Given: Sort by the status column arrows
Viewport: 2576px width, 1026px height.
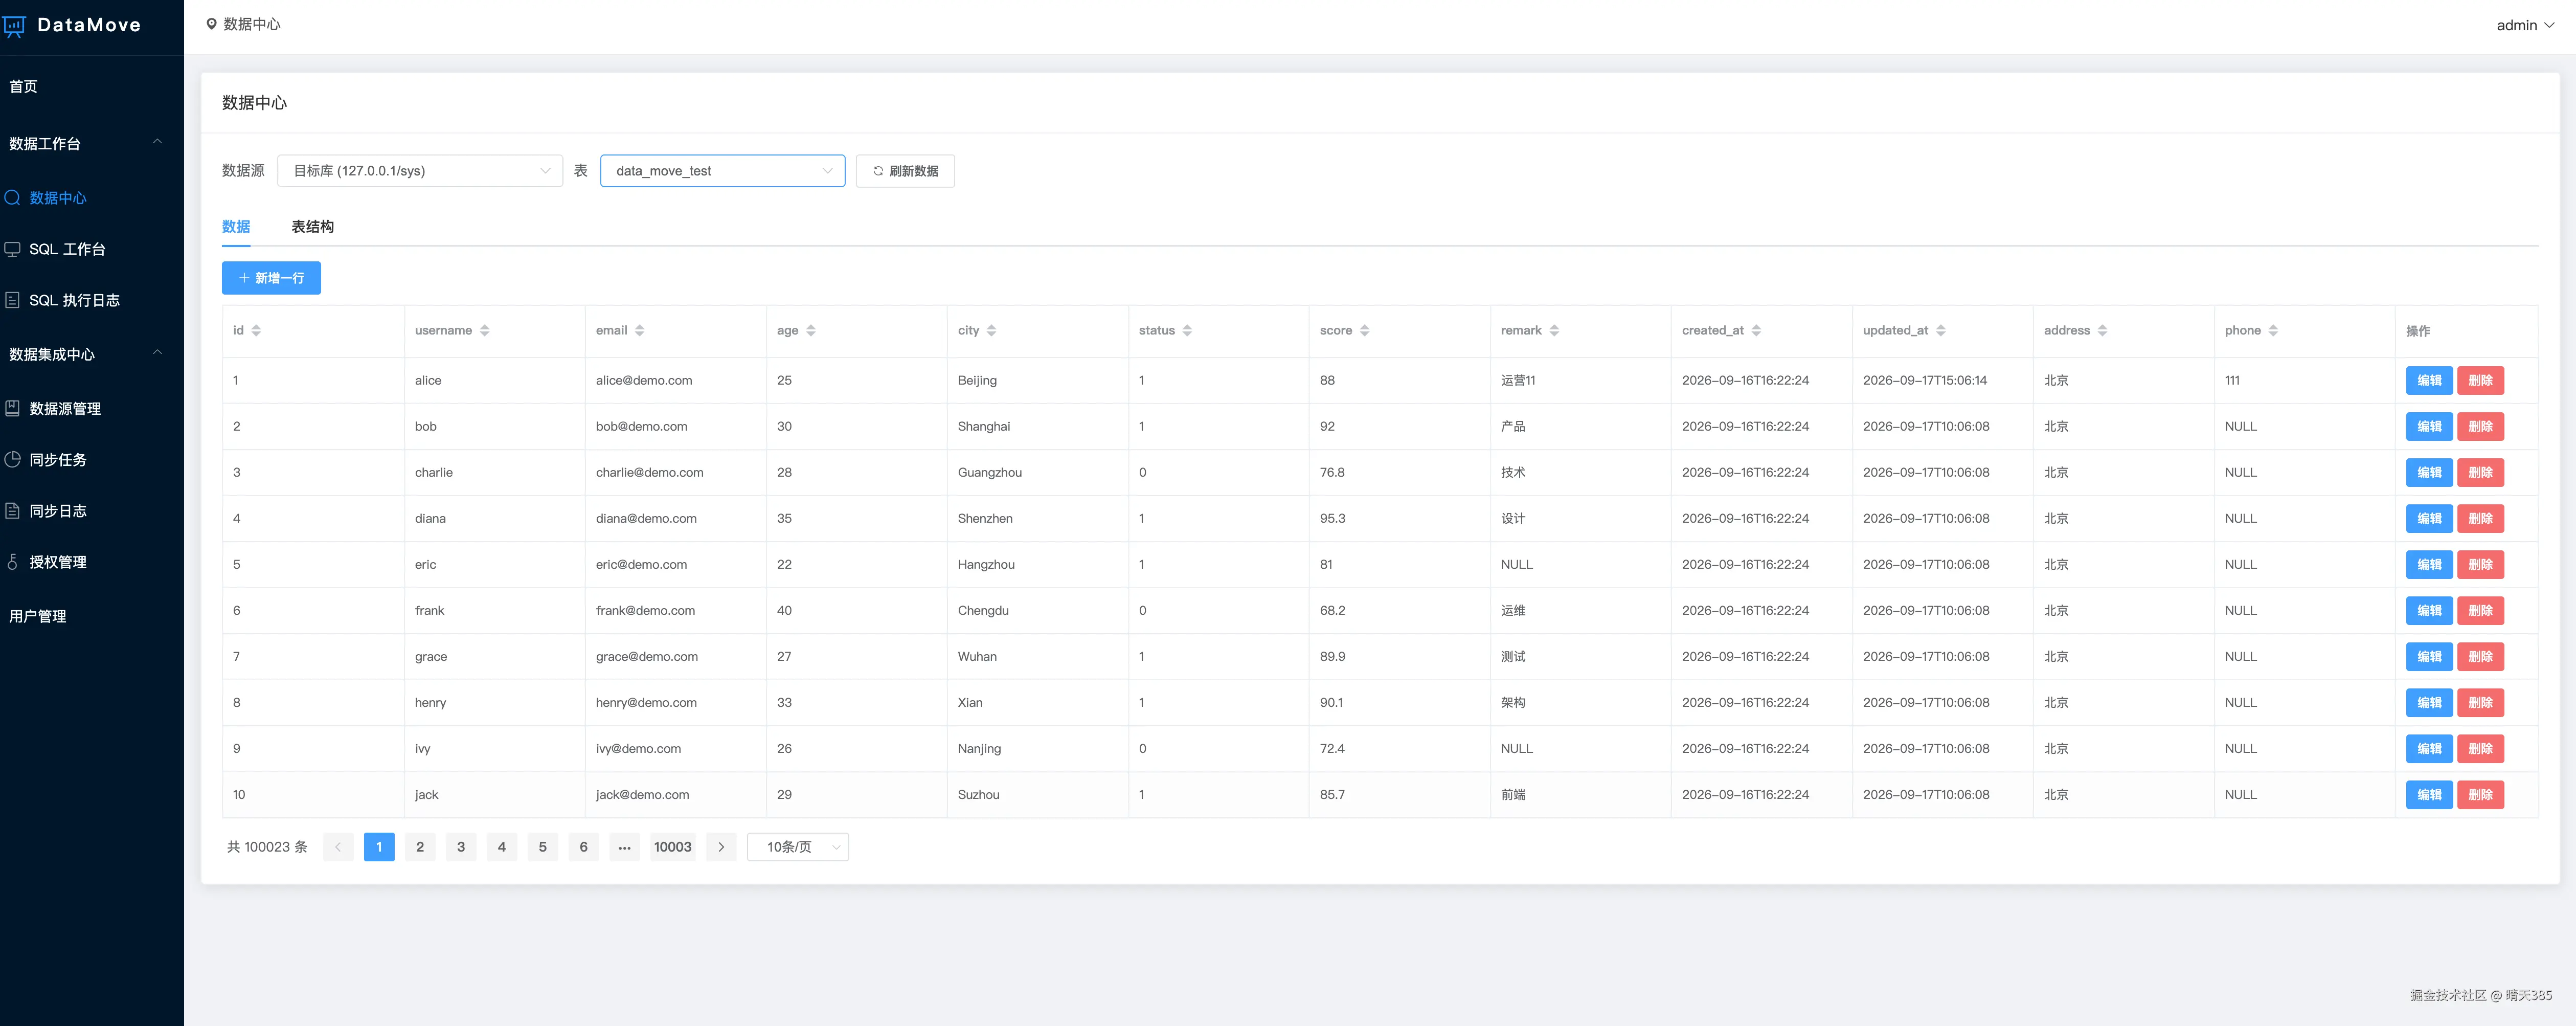Looking at the screenshot, I should tap(1188, 331).
